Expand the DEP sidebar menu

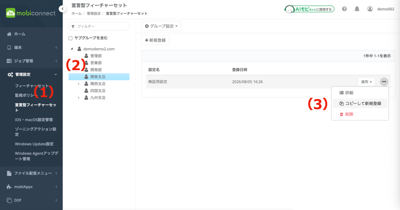click(31, 200)
